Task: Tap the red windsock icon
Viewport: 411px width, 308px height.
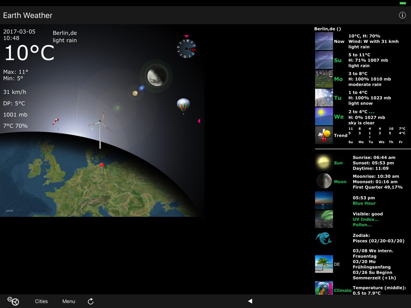Action: coord(56,122)
